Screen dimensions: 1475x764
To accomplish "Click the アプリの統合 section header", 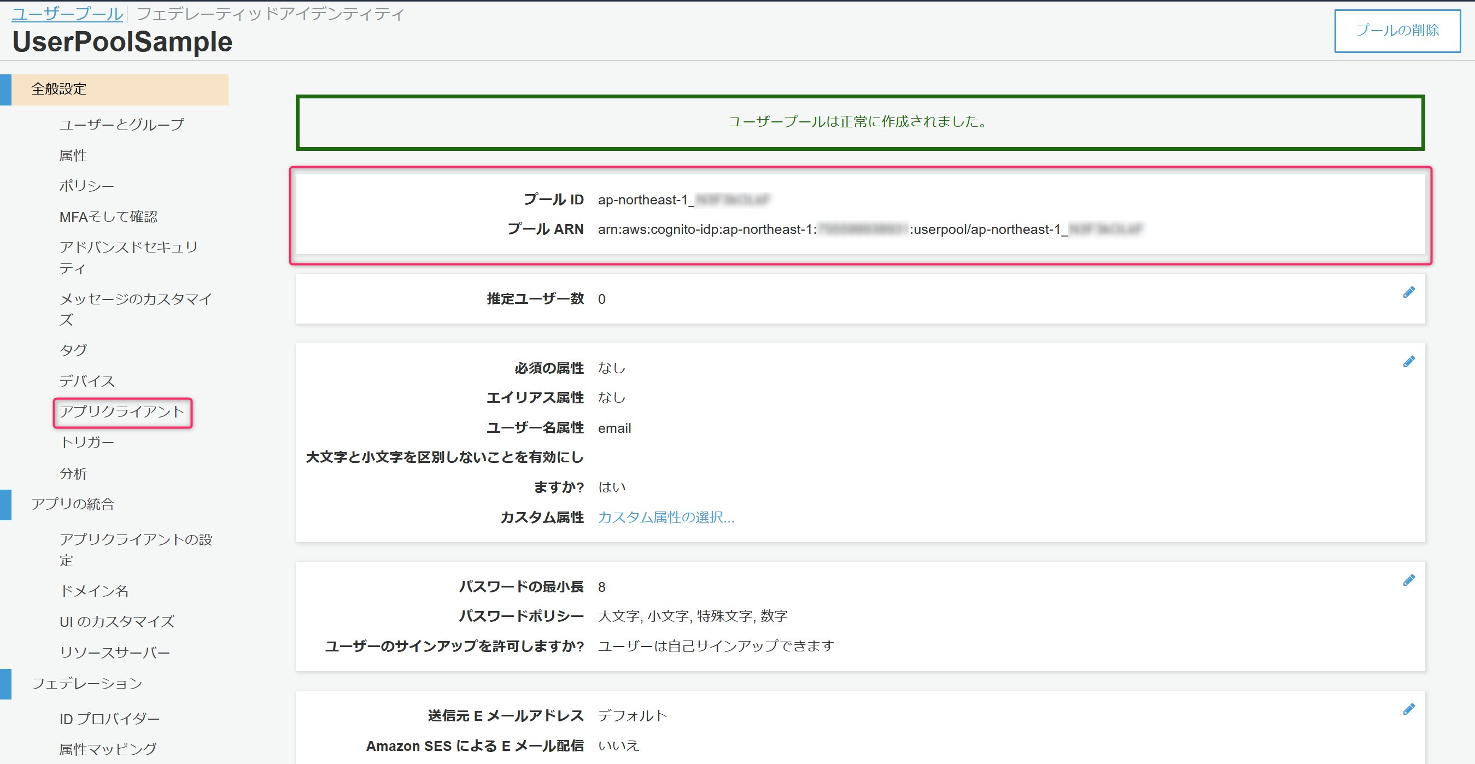I will 73,504.
